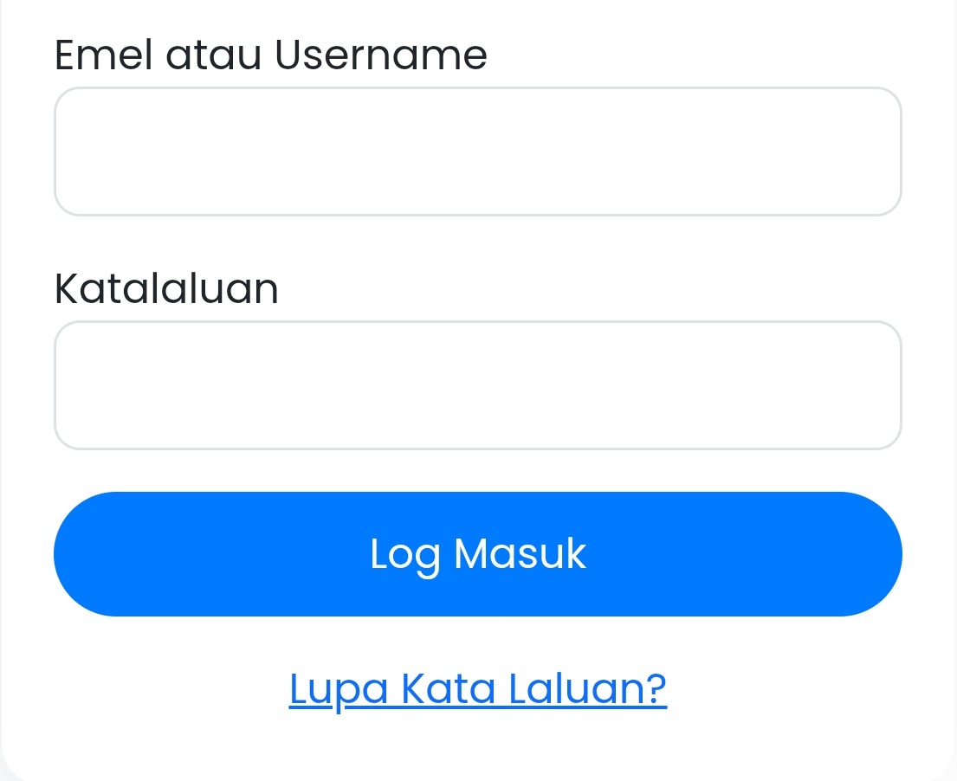The width and height of the screenshot is (957, 781).
Task: Place cursor in the first input box
Action: (477, 152)
